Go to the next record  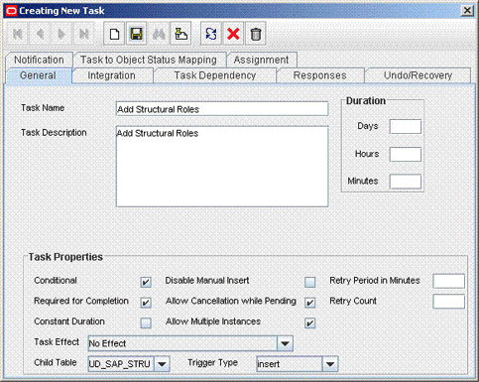click(x=61, y=34)
